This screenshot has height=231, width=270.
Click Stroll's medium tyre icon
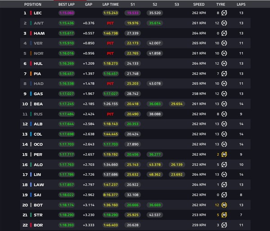coord(224,215)
